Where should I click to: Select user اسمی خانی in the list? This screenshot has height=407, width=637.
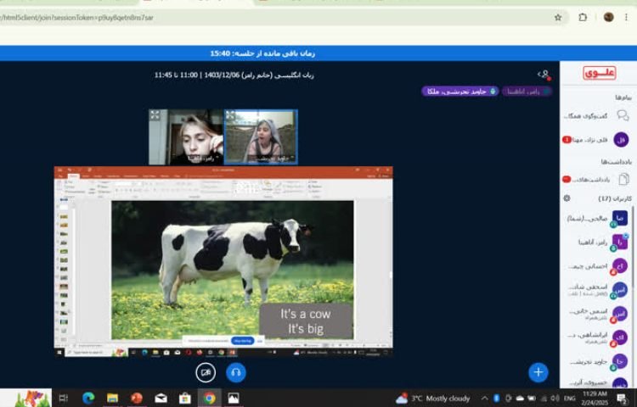(596, 314)
